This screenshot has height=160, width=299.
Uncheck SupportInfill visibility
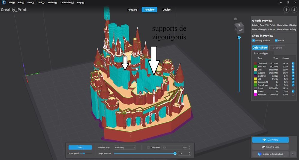(x=293, y=82)
